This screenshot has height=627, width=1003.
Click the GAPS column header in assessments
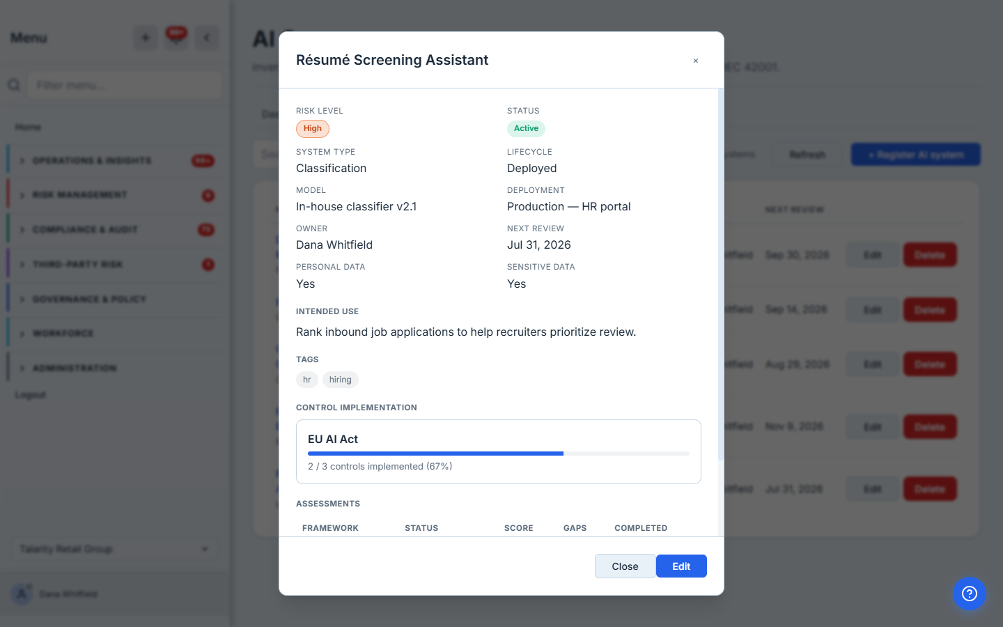coord(575,528)
